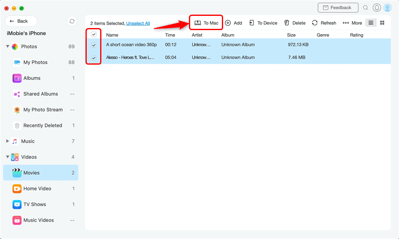Open the More options menu
Screen dimensions: 399x239
point(352,23)
